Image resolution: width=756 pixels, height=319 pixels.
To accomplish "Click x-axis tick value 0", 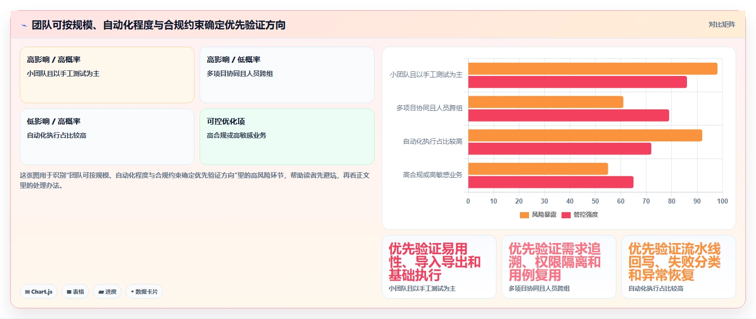I will 468,201.
